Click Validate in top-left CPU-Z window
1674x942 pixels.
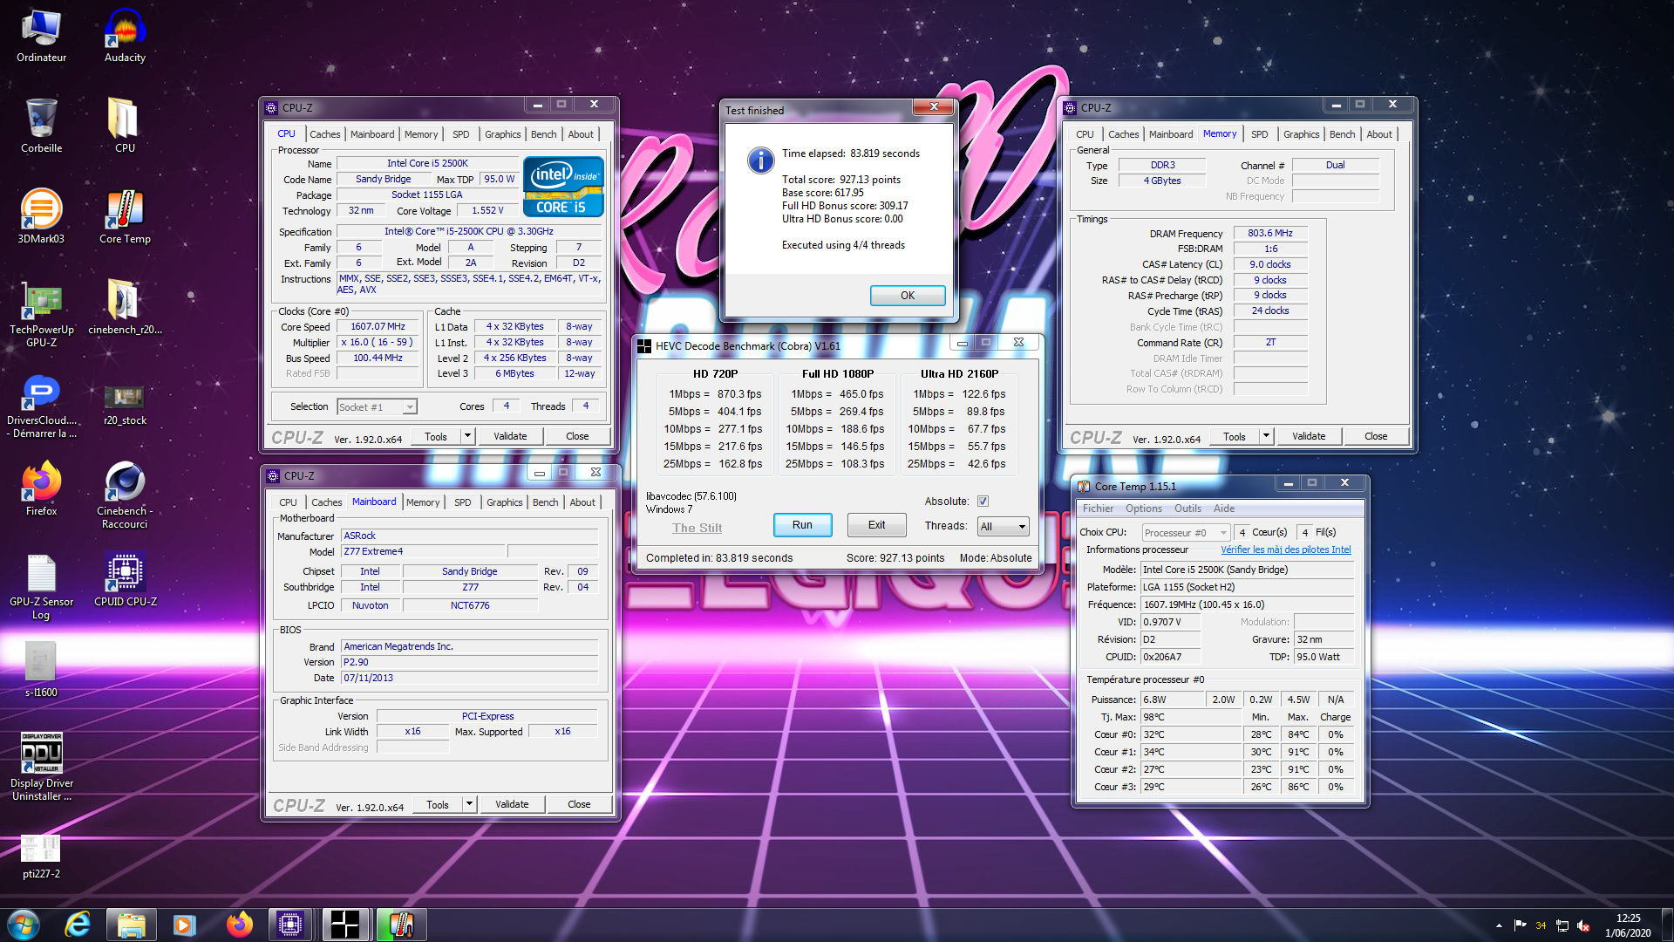tap(510, 436)
